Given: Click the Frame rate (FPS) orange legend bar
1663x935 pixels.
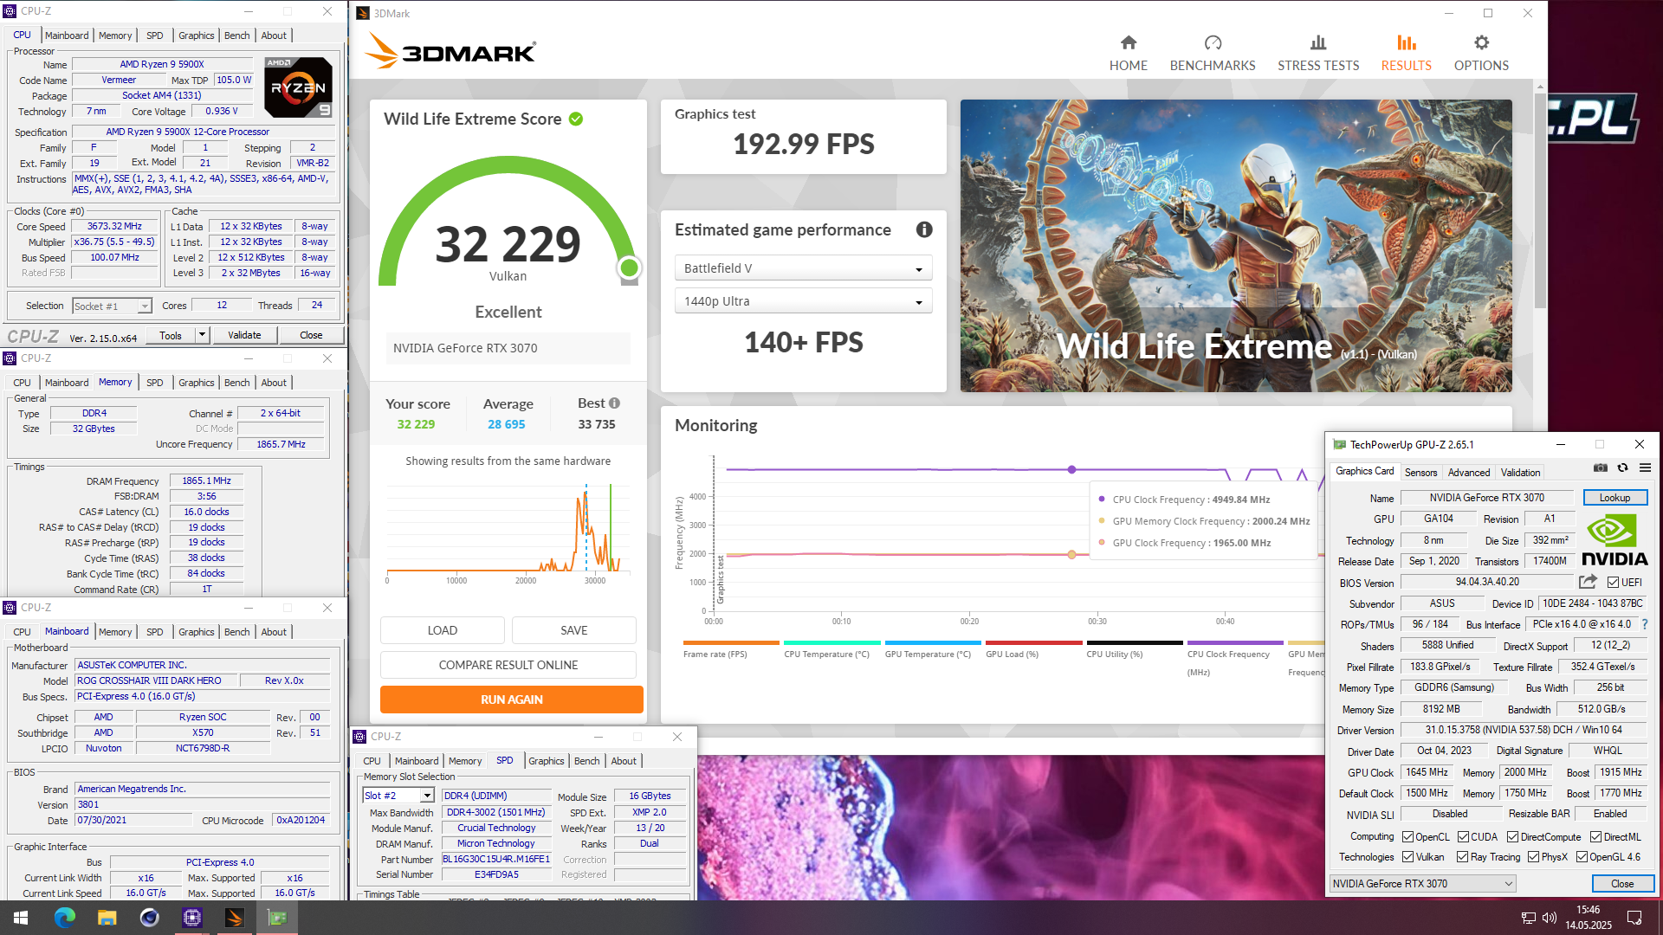Looking at the screenshot, I should 731,642.
